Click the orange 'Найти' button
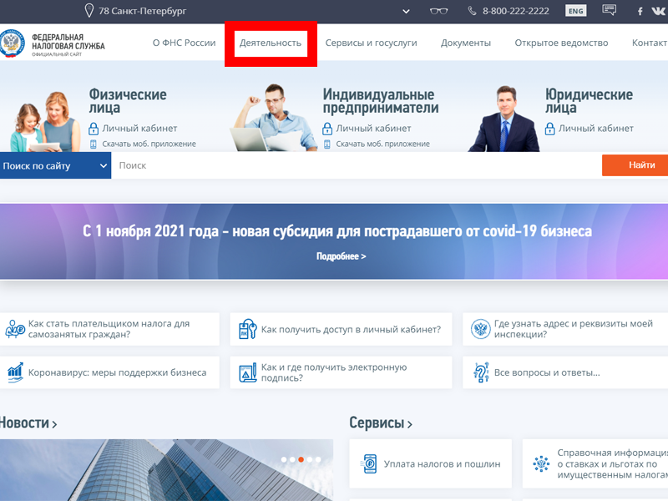 [x=635, y=165]
